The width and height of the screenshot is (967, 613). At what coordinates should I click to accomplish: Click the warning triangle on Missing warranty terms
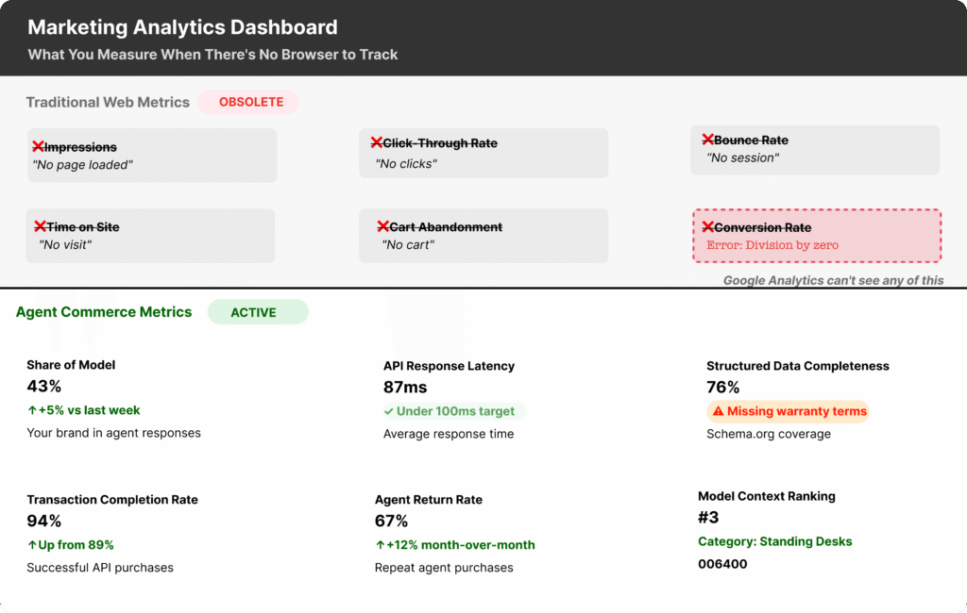pos(718,411)
